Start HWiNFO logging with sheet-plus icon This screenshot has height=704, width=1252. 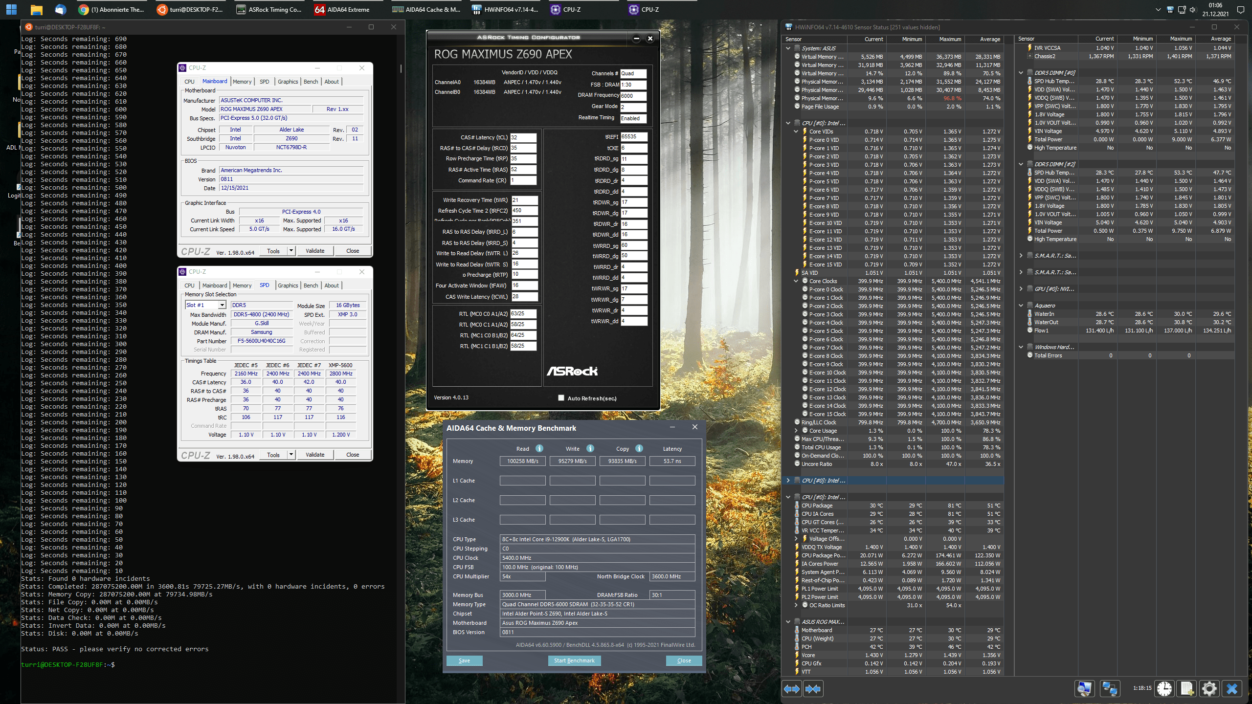click(x=1186, y=689)
